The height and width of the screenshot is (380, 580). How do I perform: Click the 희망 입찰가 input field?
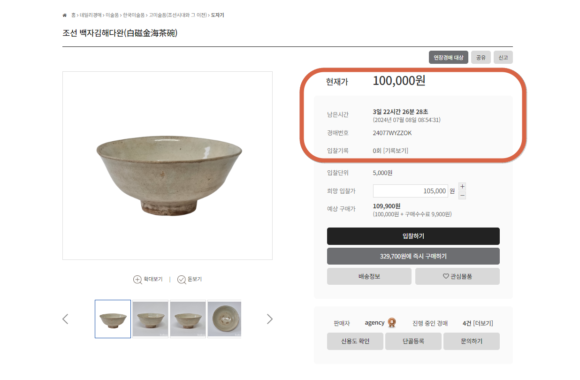(x=411, y=191)
